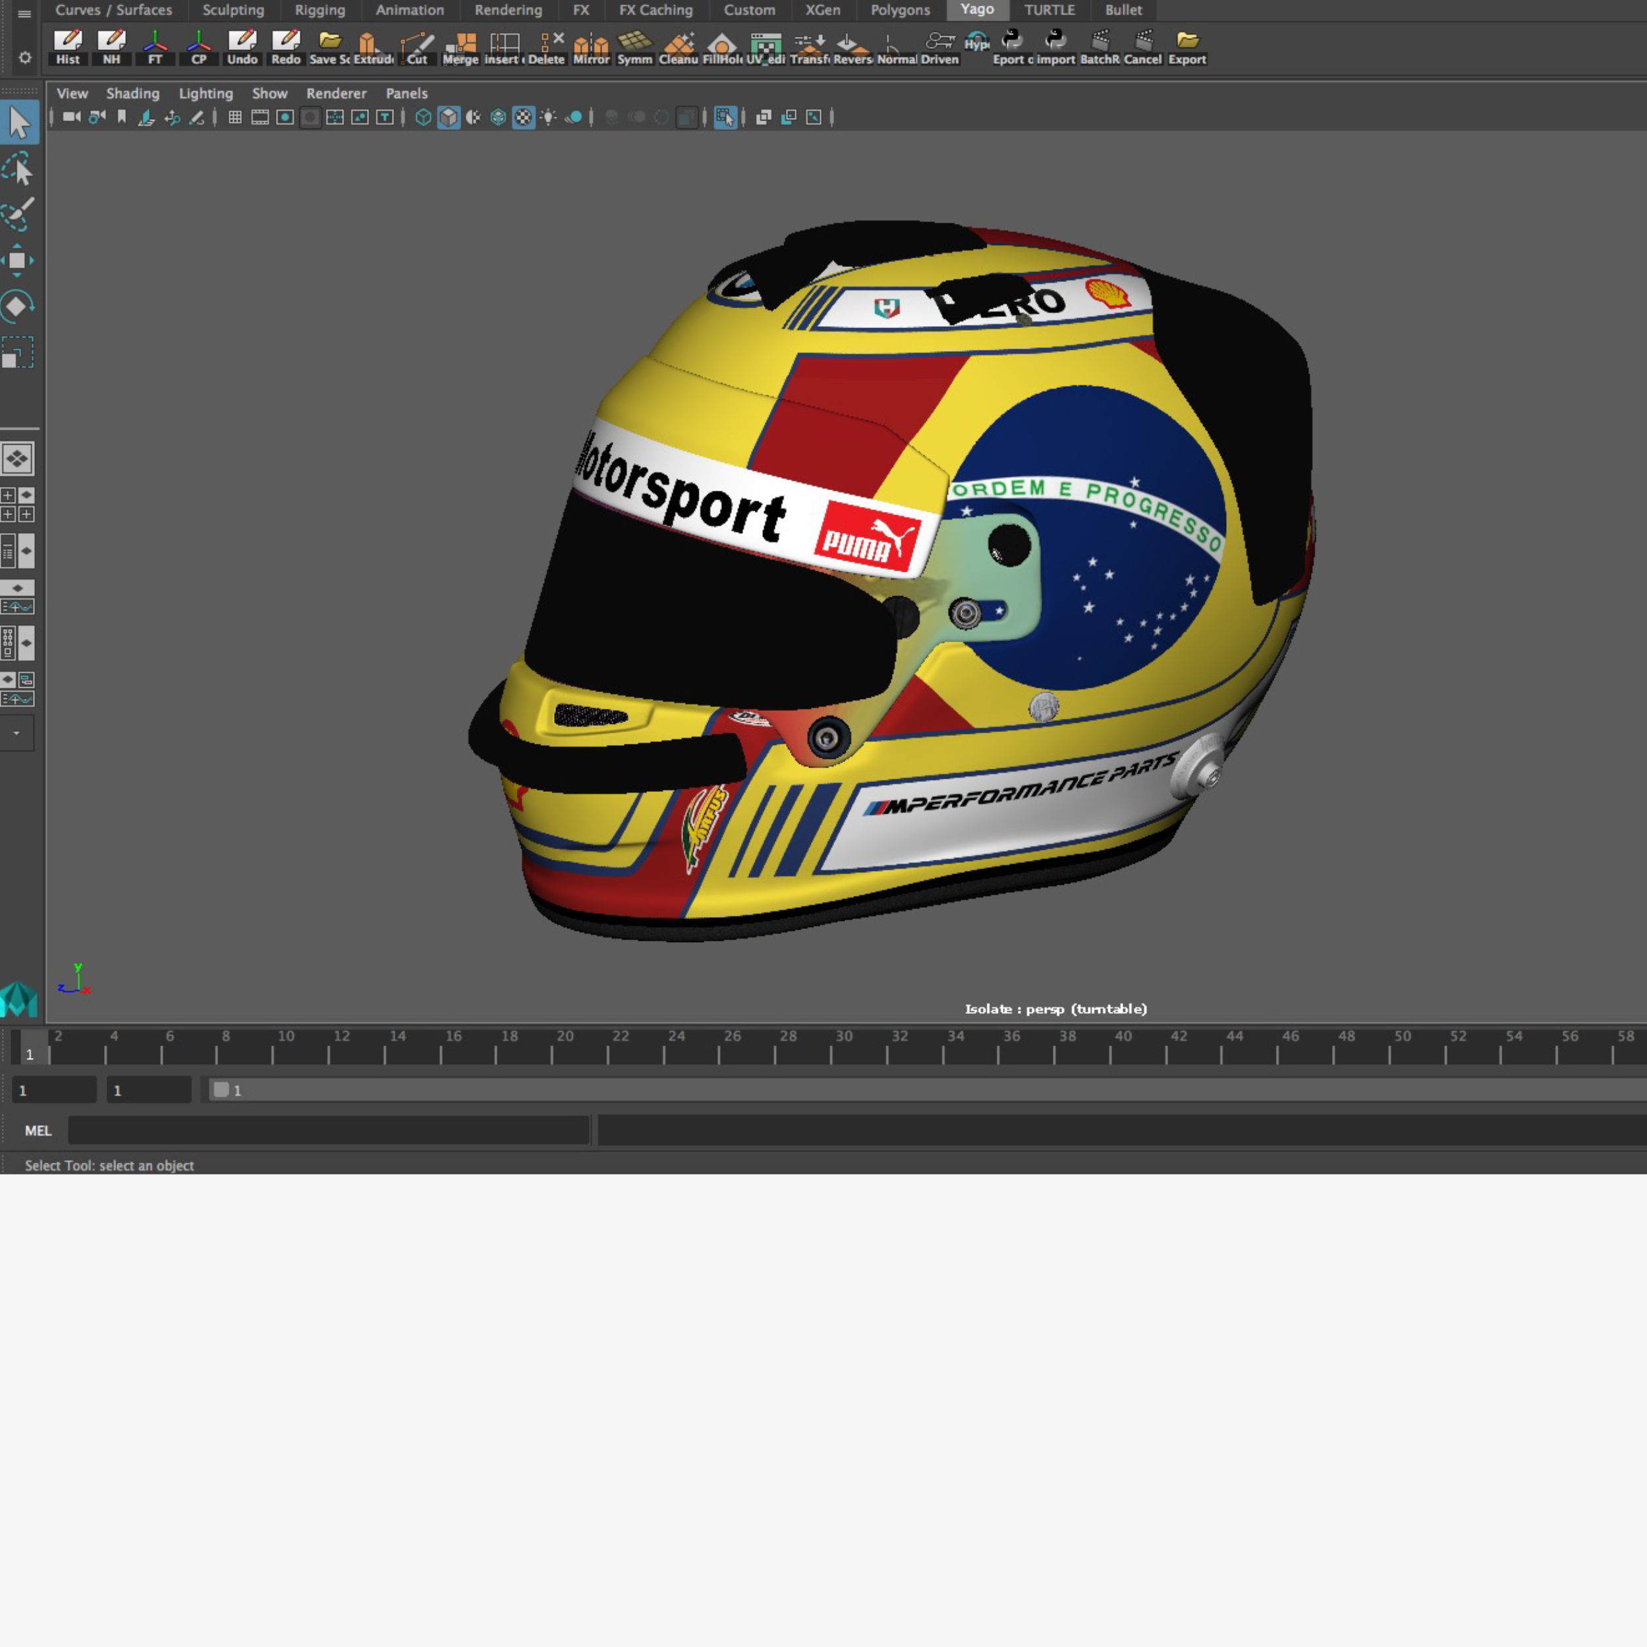Open the viewport Shading menu

coord(132,93)
